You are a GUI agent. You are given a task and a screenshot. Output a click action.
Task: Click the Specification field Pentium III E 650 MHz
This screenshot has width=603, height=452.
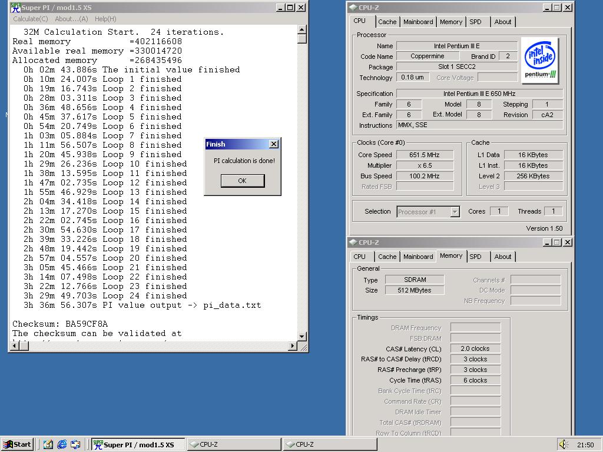click(x=479, y=94)
